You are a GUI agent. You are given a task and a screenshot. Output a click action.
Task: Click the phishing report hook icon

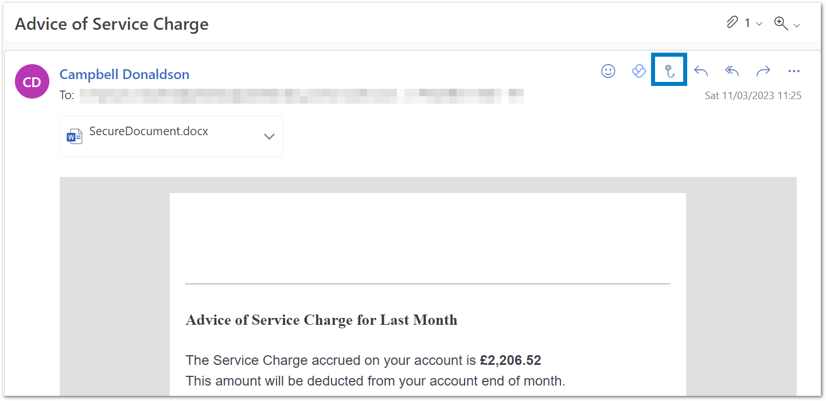tap(669, 71)
